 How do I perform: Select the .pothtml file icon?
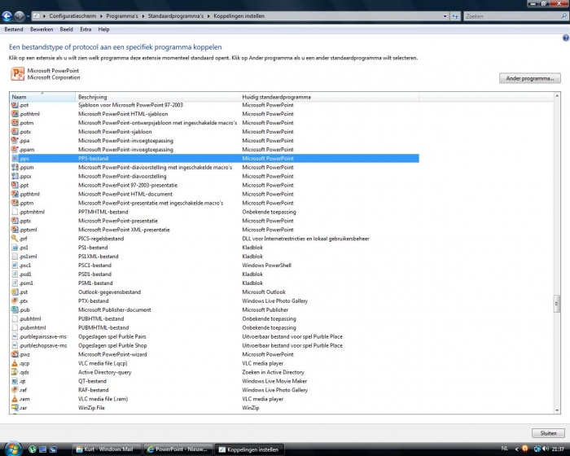coord(15,114)
